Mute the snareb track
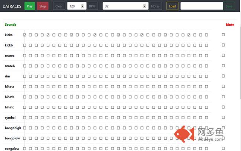 pos(223,66)
